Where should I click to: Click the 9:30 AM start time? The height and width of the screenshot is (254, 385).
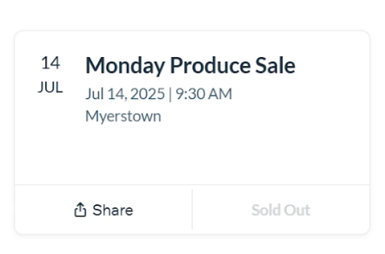pos(203,94)
